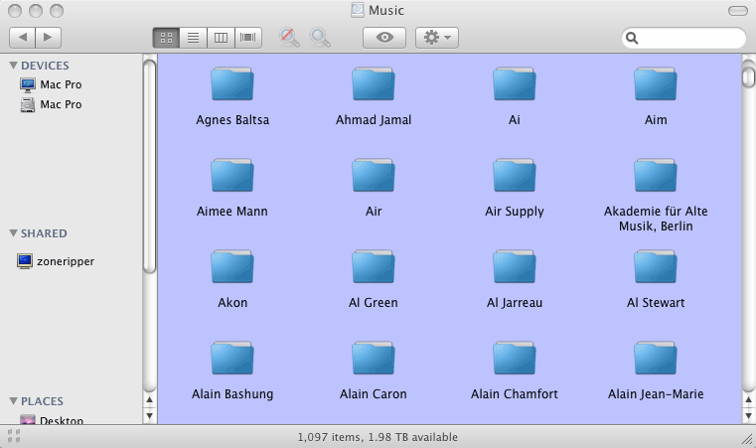This screenshot has height=448, width=756.
Task: Select the Ai folder icon
Action: click(x=515, y=83)
